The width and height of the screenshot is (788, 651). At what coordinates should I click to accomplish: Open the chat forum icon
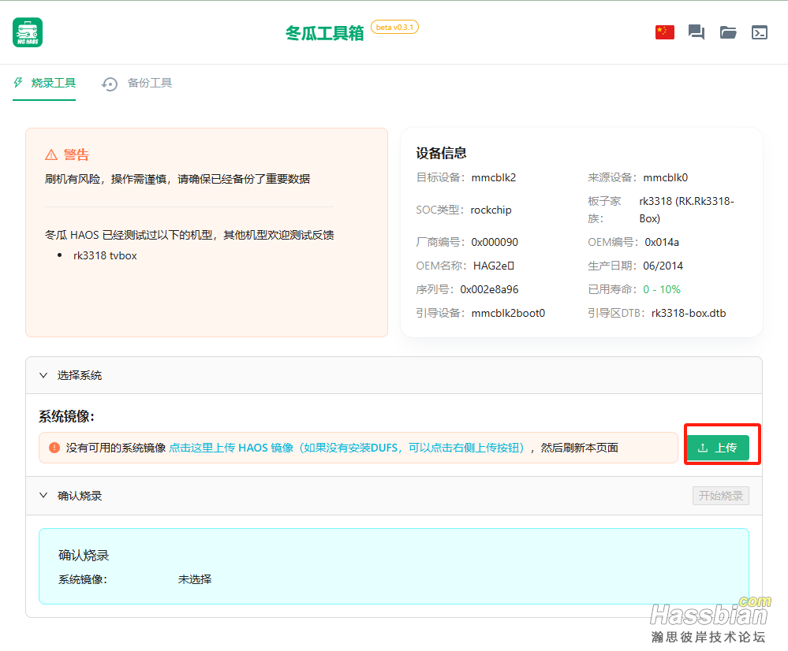click(x=696, y=32)
